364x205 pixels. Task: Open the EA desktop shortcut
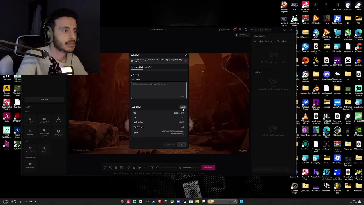[x=305, y=62]
